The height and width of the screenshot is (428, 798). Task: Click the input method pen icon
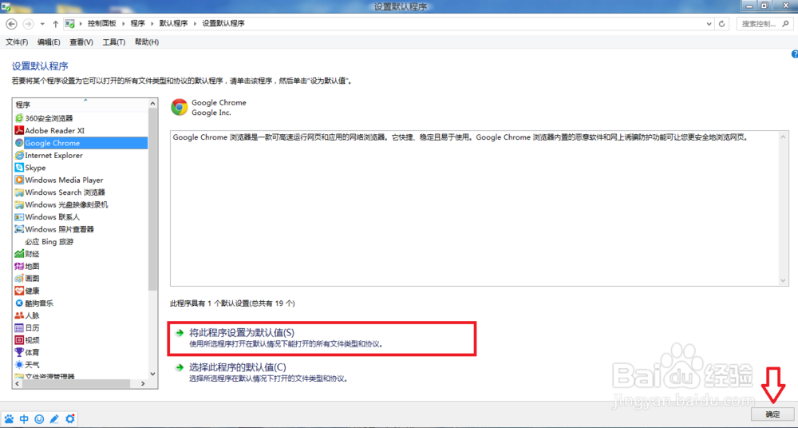click(54, 419)
